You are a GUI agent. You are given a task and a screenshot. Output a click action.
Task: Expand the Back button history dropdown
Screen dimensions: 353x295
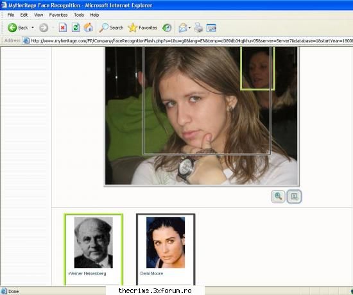[x=33, y=28]
